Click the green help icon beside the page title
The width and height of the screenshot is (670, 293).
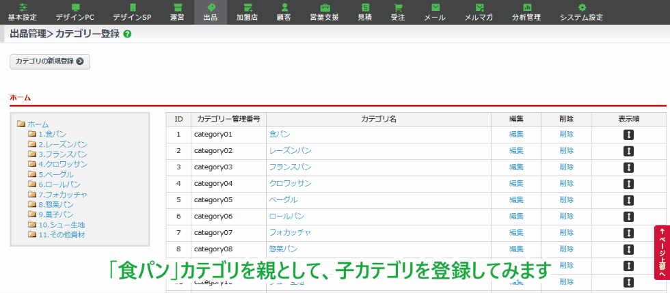pos(128,33)
